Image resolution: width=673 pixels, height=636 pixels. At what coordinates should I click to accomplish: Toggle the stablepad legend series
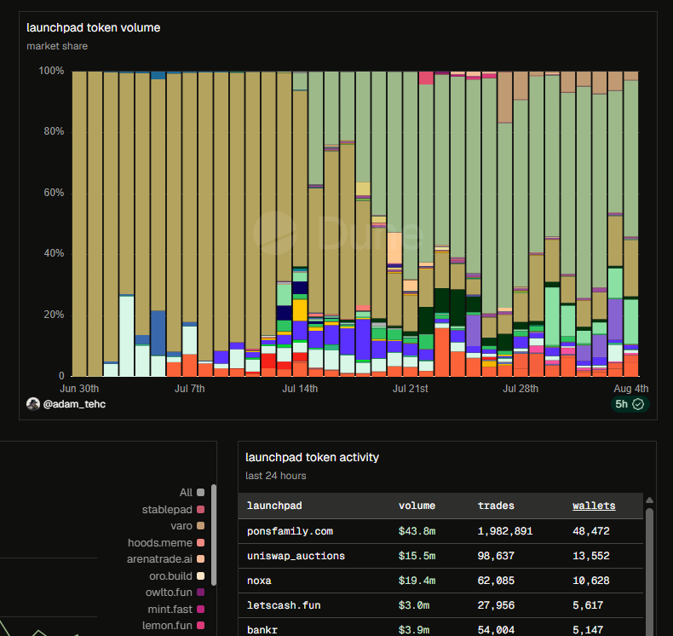pyautogui.click(x=173, y=509)
